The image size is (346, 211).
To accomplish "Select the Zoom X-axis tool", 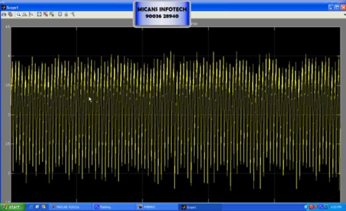I will [x=25, y=14].
